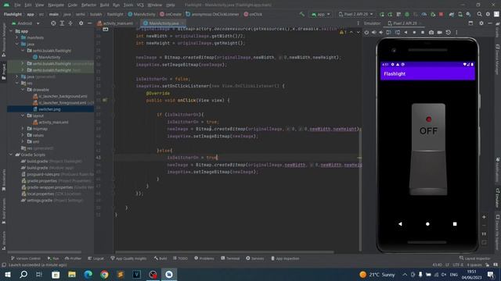Open the Problems tool window
The height and width of the screenshot is (281, 501).
(x=204, y=258)
